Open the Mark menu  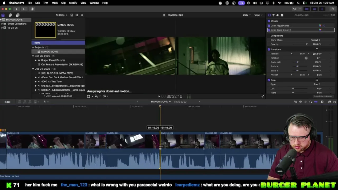click(55, 3)
